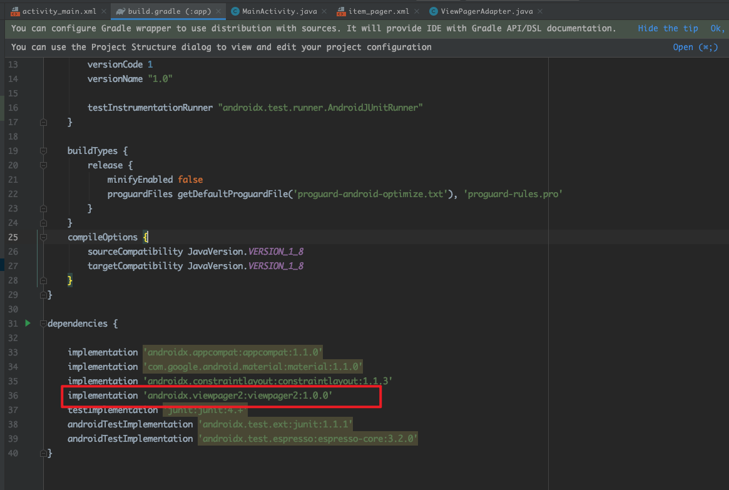Viewport: 729px width, 490px height.
Task: Click the viewpager2:1.0.0 dependency string
Action: coord(238,396)
